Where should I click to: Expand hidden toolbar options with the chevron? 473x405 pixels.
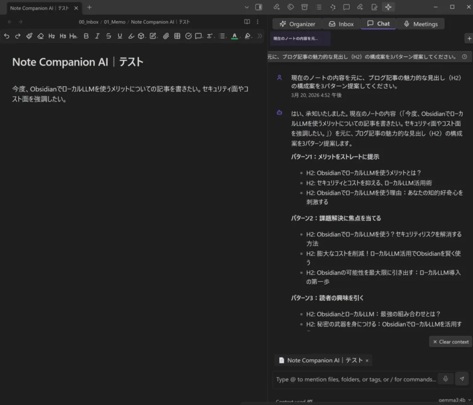coord(260,36)
